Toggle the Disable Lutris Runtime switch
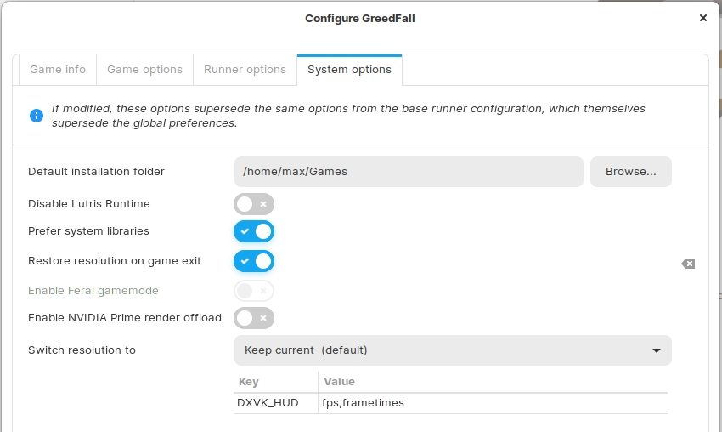Image resolution: width=722 pixels, height=432 pixels. (x=254, y=204)
